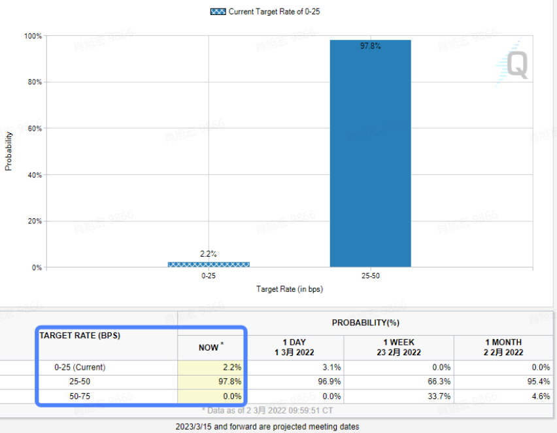Click the PROBABILITY(%) table header
This screenshot has width=557, height=433.
point(365,323)
